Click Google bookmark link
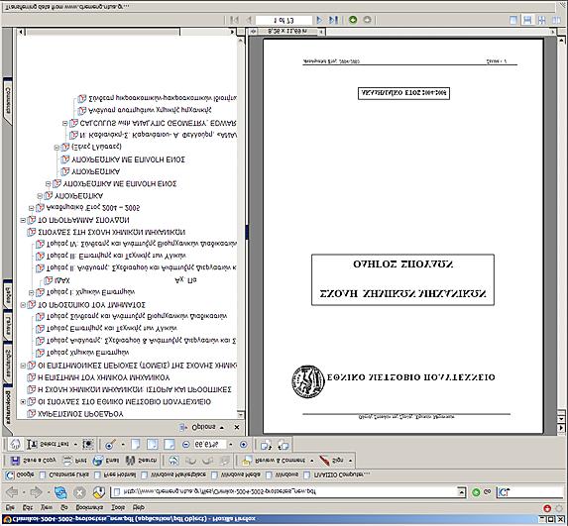 tap(20, 474)
